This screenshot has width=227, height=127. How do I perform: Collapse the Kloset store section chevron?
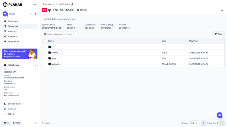35,65
